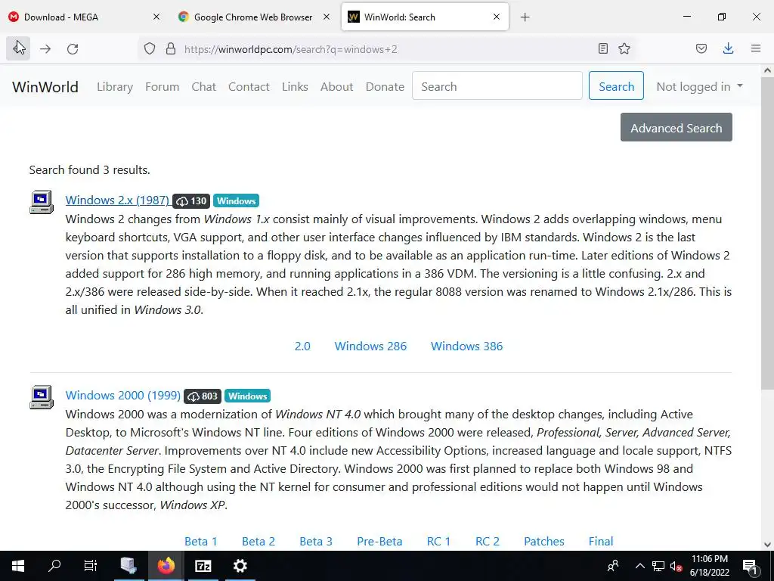Expand the Not logged in dropdown
Image resolution: width=774 pixels, height=581 pixels.
(699, 87)
